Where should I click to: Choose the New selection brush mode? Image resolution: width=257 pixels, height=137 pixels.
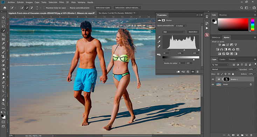coord(22,8)
